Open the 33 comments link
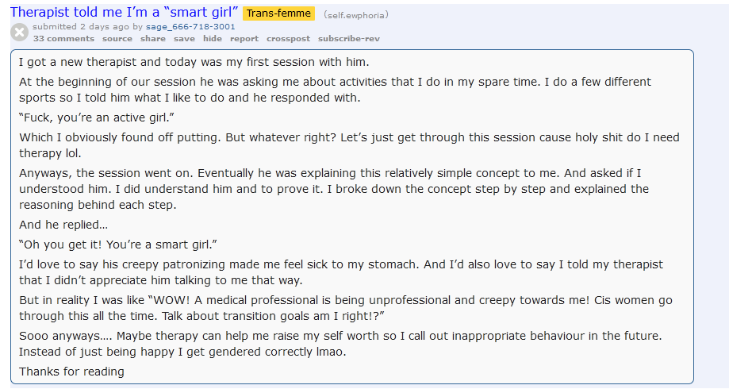The image size is (729, 389). coord(63,38)
